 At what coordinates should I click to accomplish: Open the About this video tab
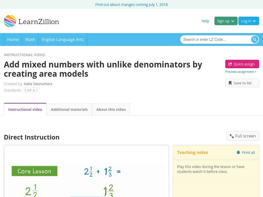[111, 109]
